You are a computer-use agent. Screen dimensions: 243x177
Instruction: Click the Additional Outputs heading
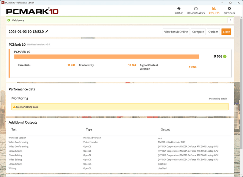click(23, 123)
